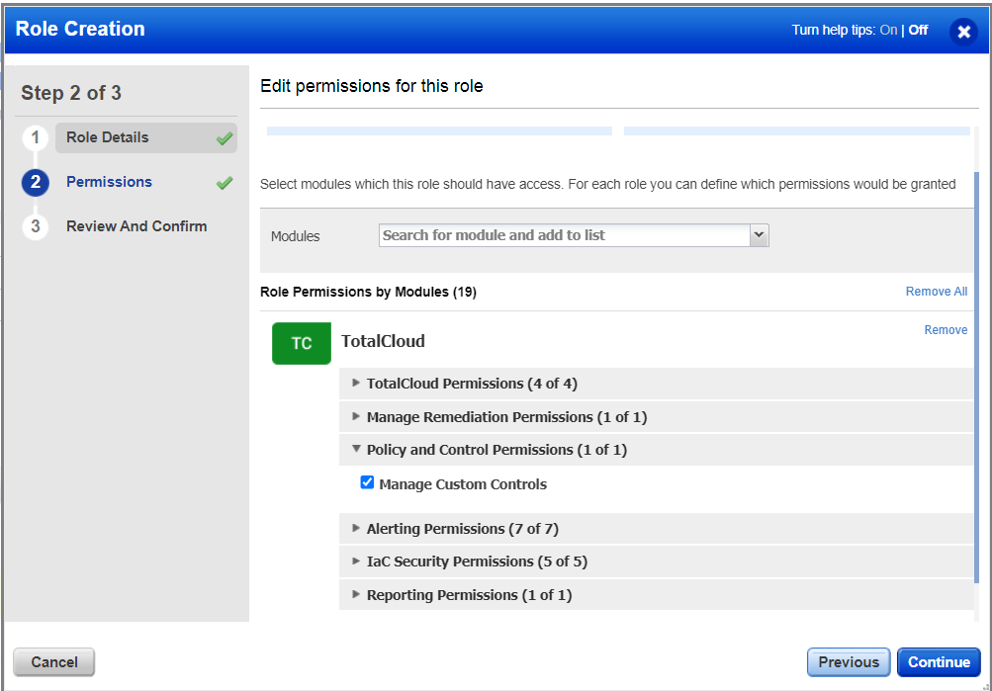Screen dimensions: 992x691
Task: Select the Review And Confirm step
Action: 135,226
